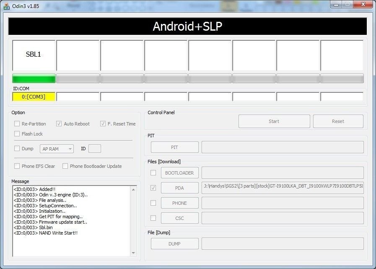The height and width of the screenshot is (269, 376).
Task: Tick the checkbox beside PHONE
Action: [153, 203]
